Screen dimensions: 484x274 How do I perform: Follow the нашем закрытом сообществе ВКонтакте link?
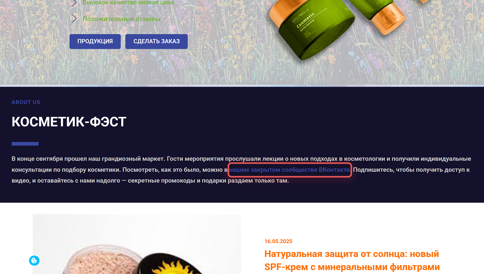click(x=289, y=170)
